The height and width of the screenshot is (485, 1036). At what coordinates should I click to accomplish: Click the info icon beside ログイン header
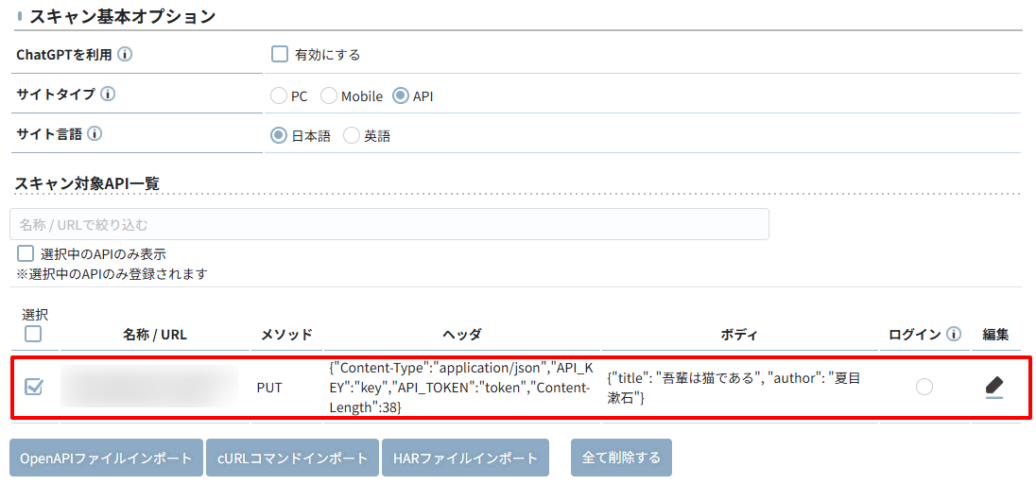click(954, 334)
